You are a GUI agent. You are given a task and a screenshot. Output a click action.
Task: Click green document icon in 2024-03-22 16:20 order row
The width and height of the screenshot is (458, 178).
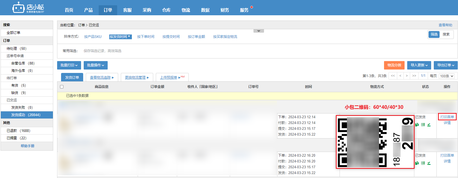coord(417,163)
